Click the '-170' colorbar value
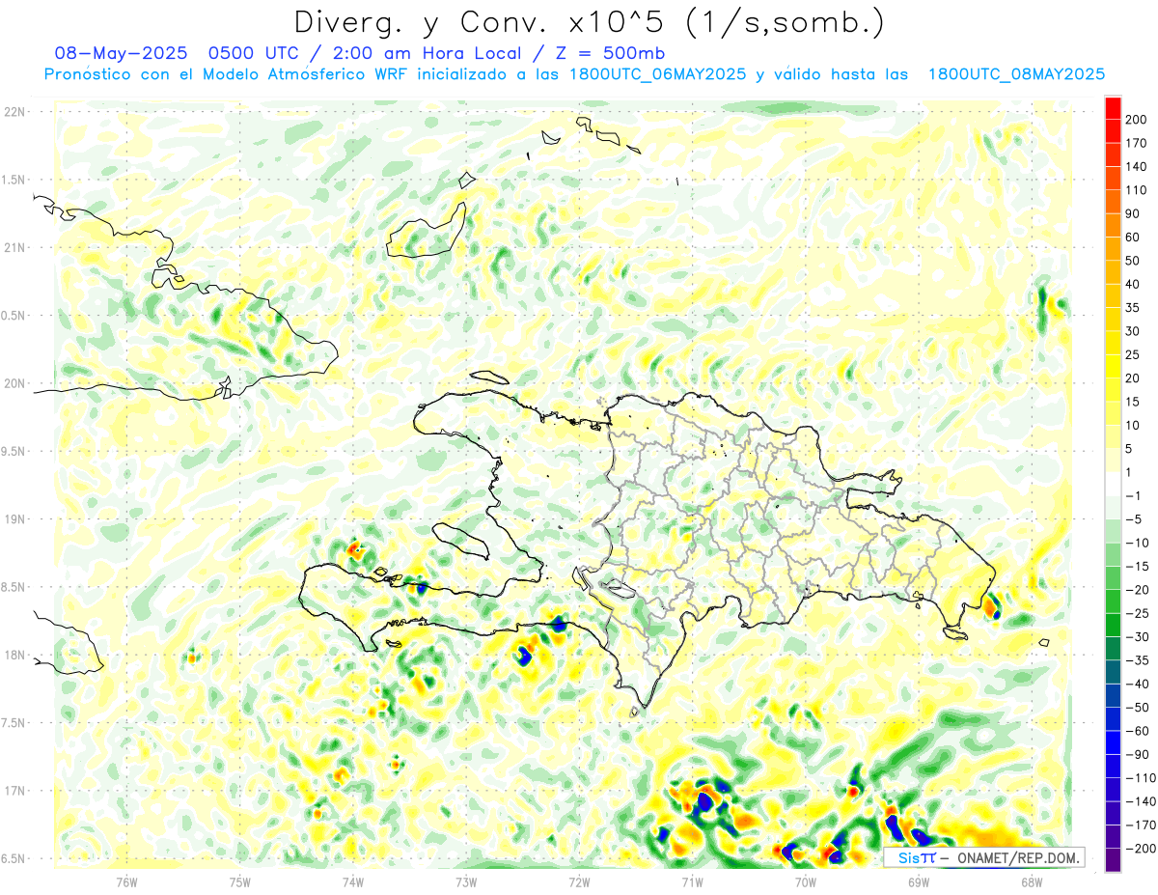This screenshot has height=895, width=1158. [1141, 825]
